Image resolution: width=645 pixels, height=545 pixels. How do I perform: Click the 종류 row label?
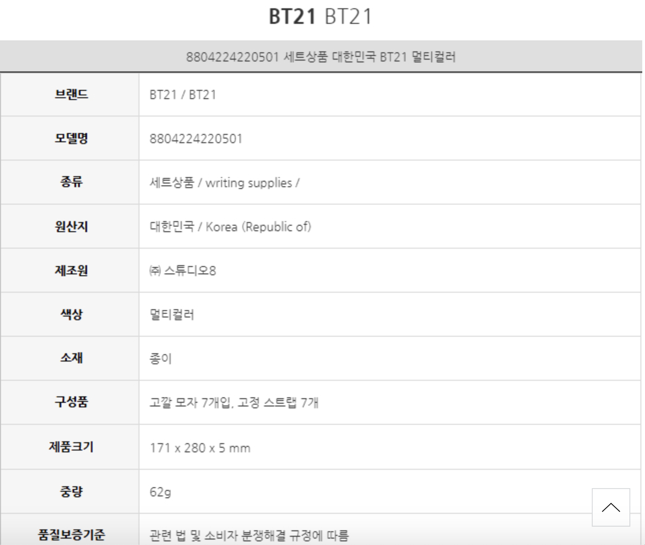point(71,182)
